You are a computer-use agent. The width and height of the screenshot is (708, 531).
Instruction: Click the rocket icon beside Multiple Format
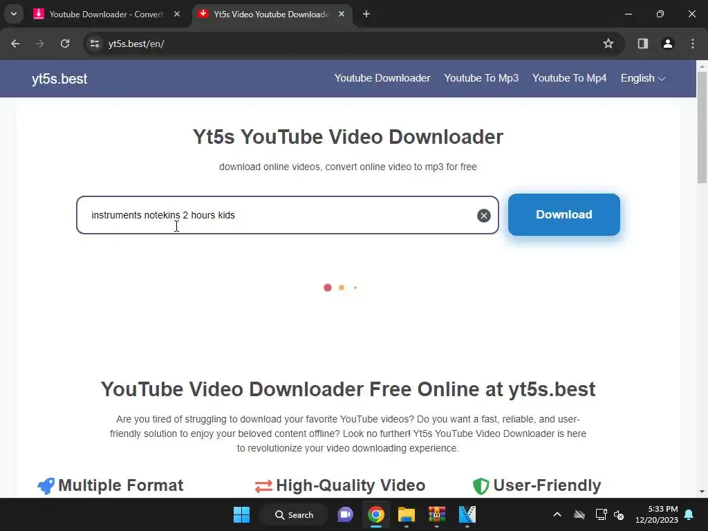pyautogui.click(x=46, y=486)
